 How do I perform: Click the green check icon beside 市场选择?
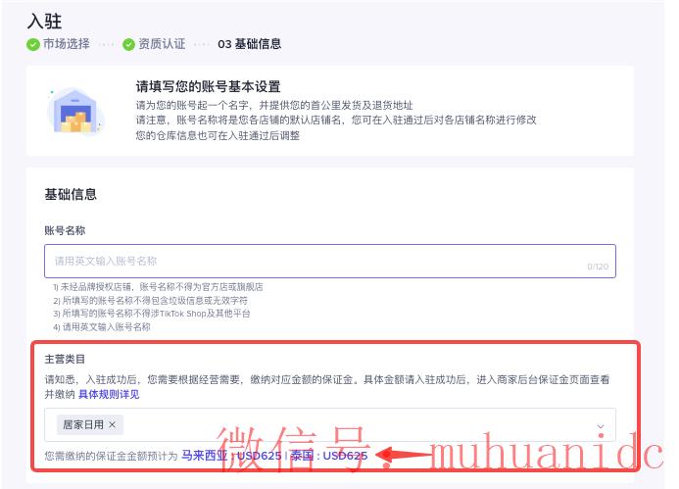tap(33, 44)
